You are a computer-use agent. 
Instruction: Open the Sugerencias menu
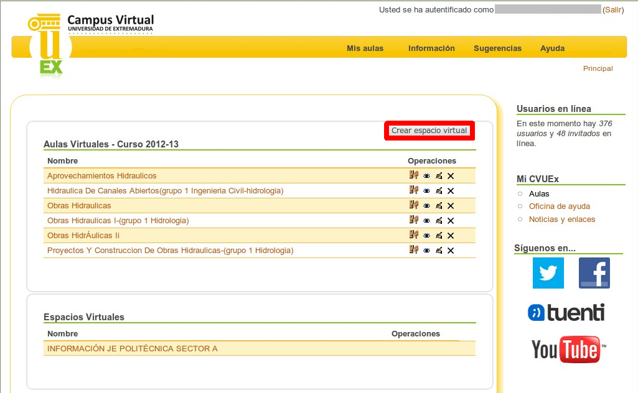(x=497, y=49)
